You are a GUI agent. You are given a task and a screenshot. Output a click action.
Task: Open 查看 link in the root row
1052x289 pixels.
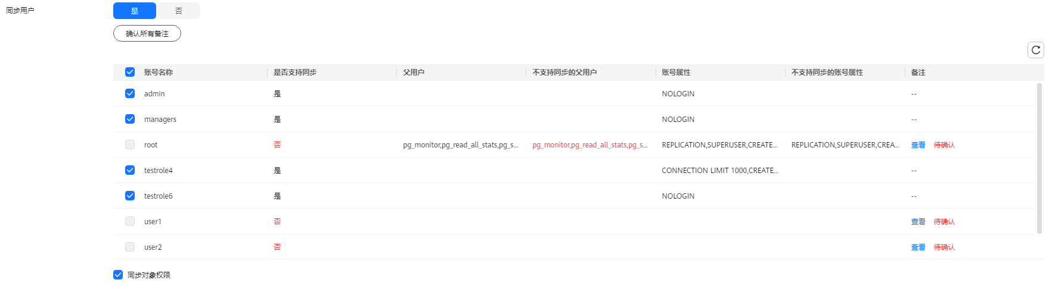tap(918, 145)
